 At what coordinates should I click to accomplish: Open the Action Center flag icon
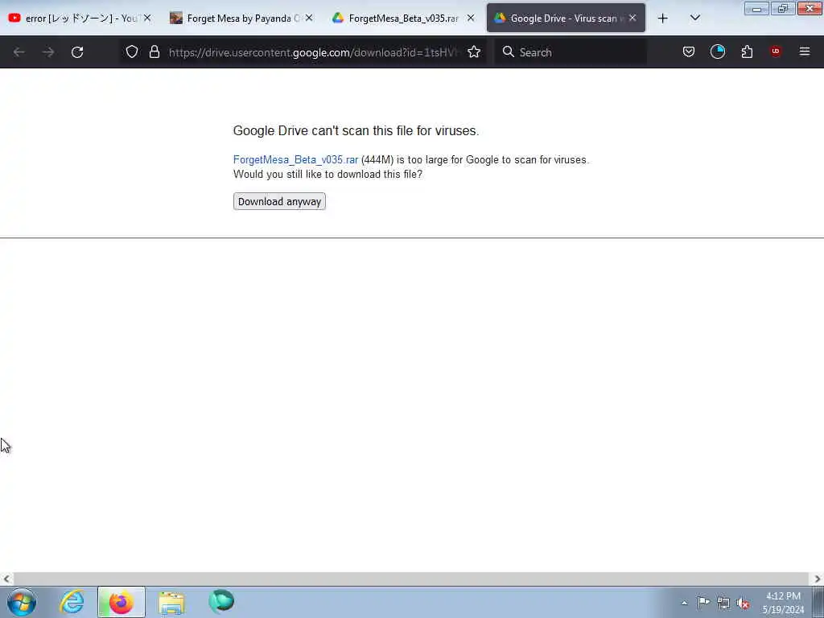tap(703, 603)
